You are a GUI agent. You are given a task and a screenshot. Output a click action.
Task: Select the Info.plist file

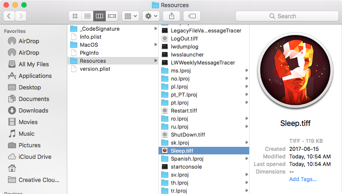(x=112, y=37)
